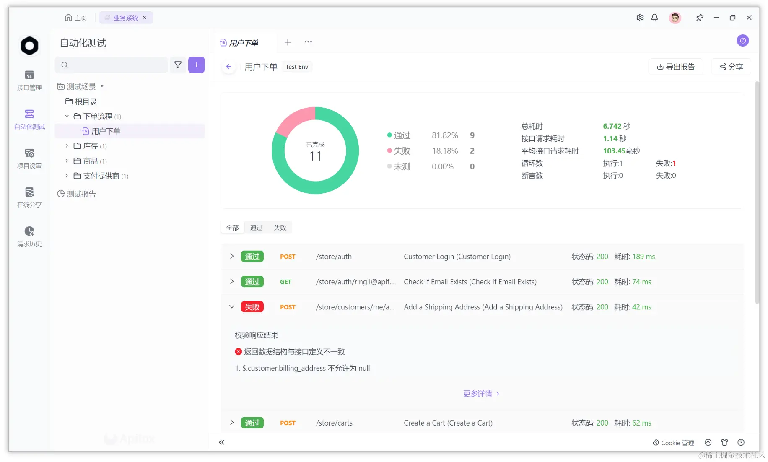The height and width of the screenshot is (462, 768).
Task: Collapse the sidebar with the double-chevron icon
Action: point(222,442)
